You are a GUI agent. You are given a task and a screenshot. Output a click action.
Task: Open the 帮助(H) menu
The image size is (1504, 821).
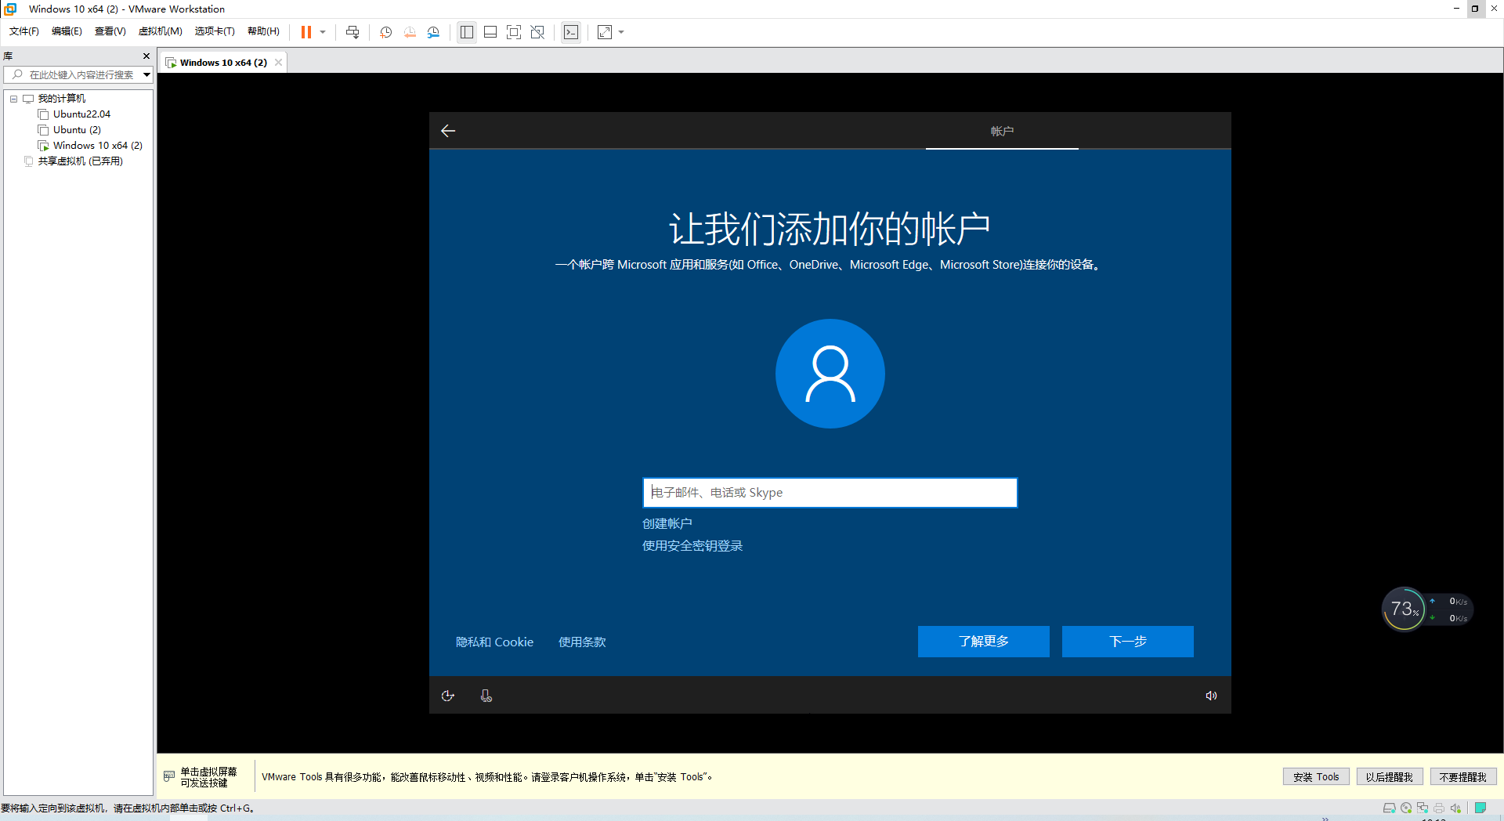point(263,31)
